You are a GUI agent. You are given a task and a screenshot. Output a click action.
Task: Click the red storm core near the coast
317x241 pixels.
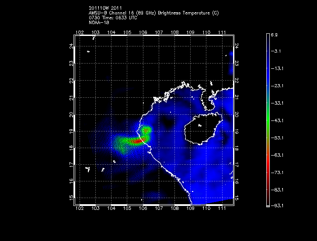(138, 141)
